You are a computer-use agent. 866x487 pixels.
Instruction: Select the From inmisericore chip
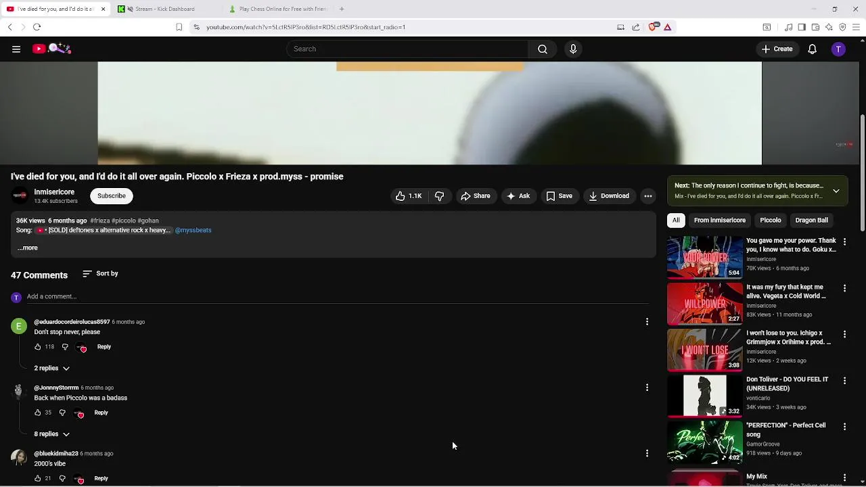pyautogui.click(x=720, y=221)
